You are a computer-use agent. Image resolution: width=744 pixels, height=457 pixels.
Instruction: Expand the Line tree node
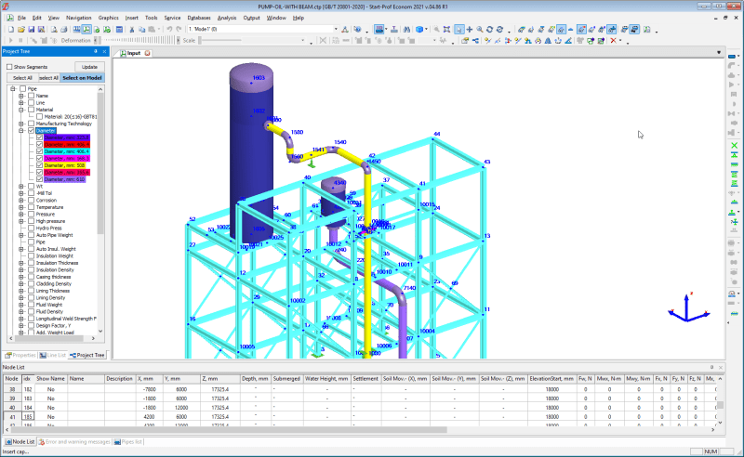(x=20, y=102)
